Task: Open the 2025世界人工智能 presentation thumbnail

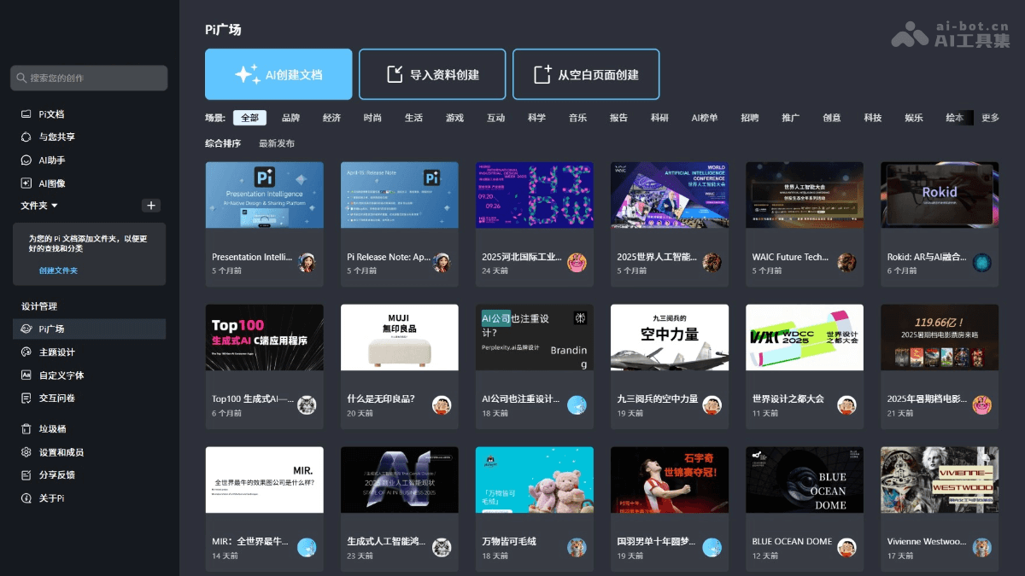Action: [x=669, y=195]
